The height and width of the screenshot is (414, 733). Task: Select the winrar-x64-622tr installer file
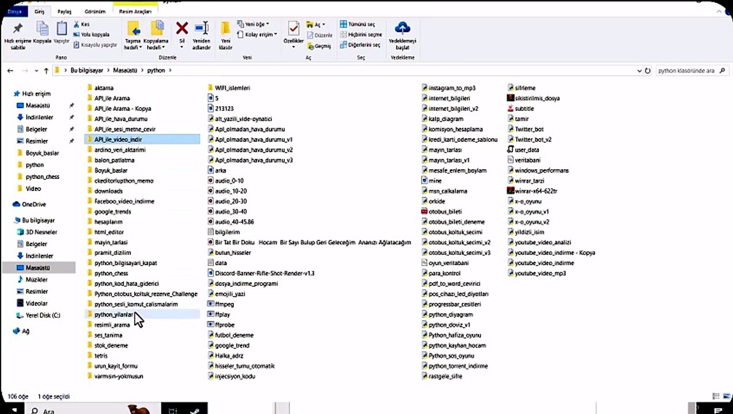tap(532, 191)
